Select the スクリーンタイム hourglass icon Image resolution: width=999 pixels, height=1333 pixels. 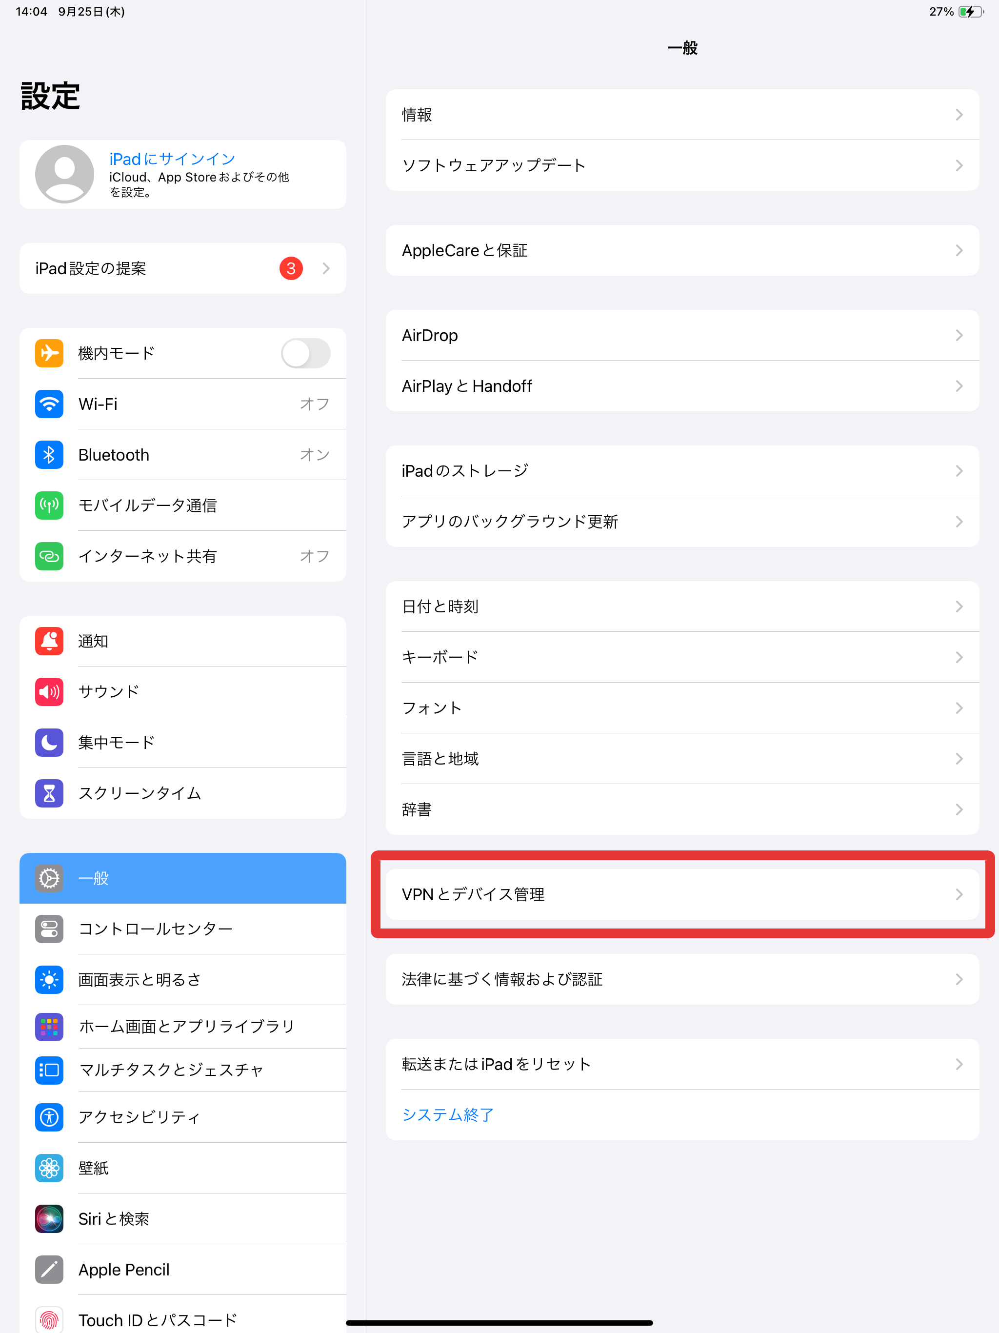pyautogui.click(x=49, y=793)
